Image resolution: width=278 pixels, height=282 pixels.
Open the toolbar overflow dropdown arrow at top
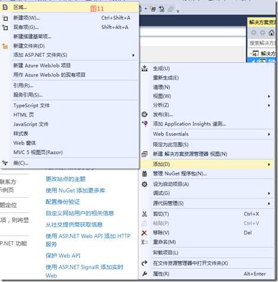point(178,11)
